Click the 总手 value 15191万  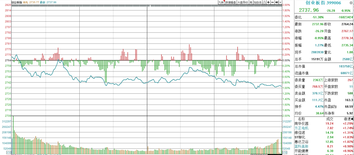pos(318,59)
